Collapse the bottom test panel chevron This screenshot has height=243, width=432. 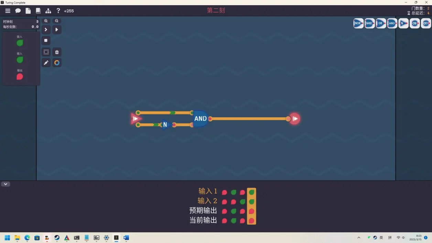pos(6,184)
